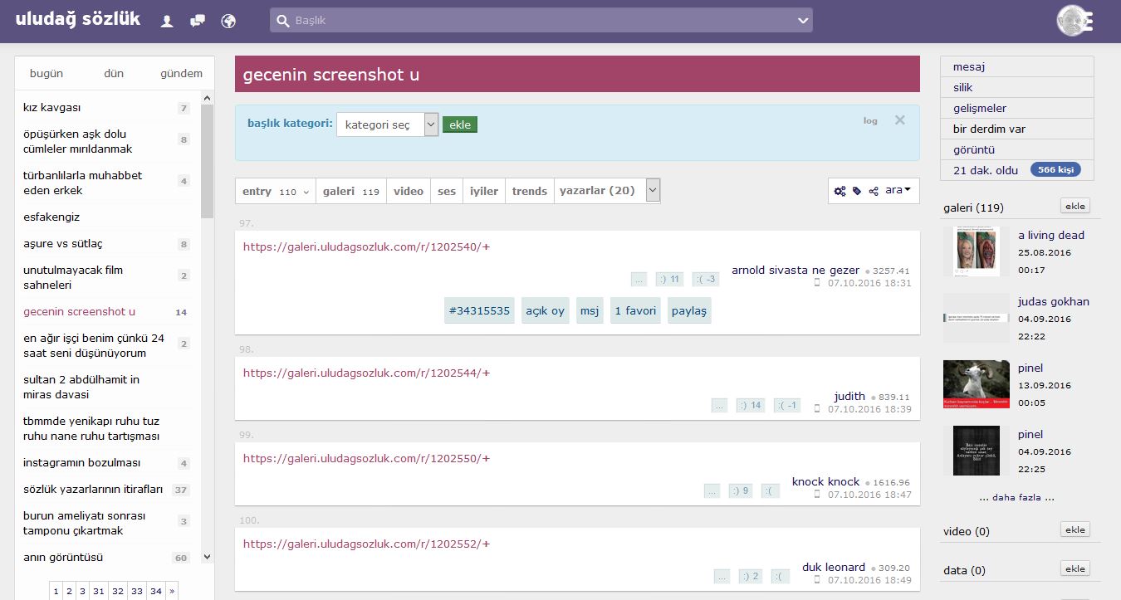
Task: Click the user profile icon in header
Action: click(167, 21)
